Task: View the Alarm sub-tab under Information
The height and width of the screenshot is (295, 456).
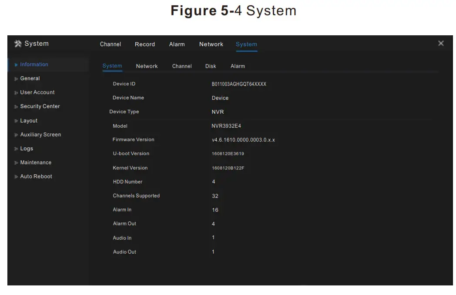Action: coord(238,66)
